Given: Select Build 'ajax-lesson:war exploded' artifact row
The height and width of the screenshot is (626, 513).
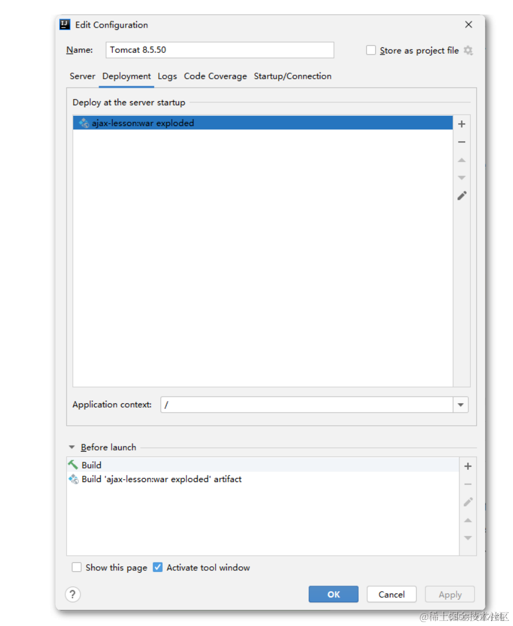Looking at the screenshot, I should click(263, 479).
